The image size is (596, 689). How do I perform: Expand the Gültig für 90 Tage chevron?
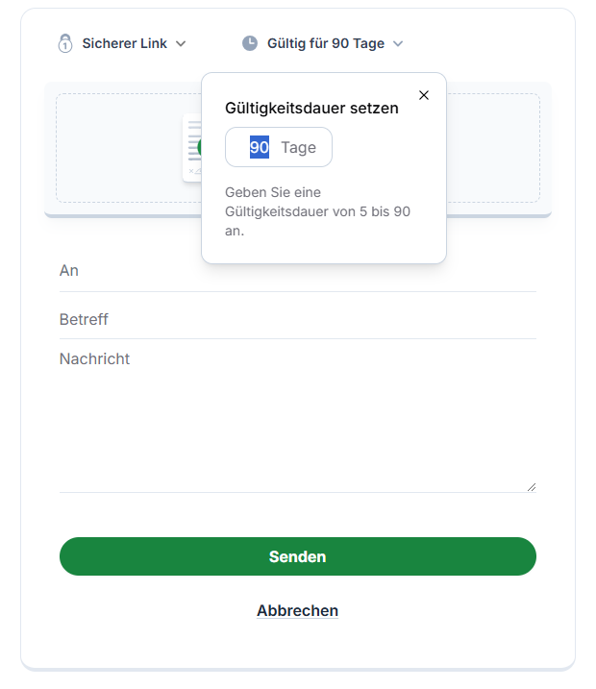coord(398,43)
